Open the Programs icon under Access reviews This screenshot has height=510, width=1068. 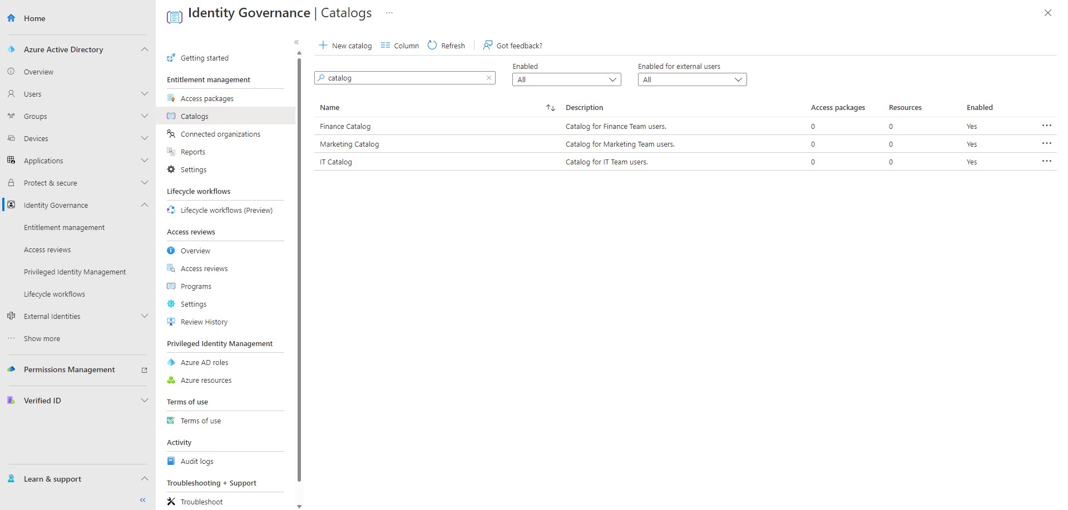point(171,286)
